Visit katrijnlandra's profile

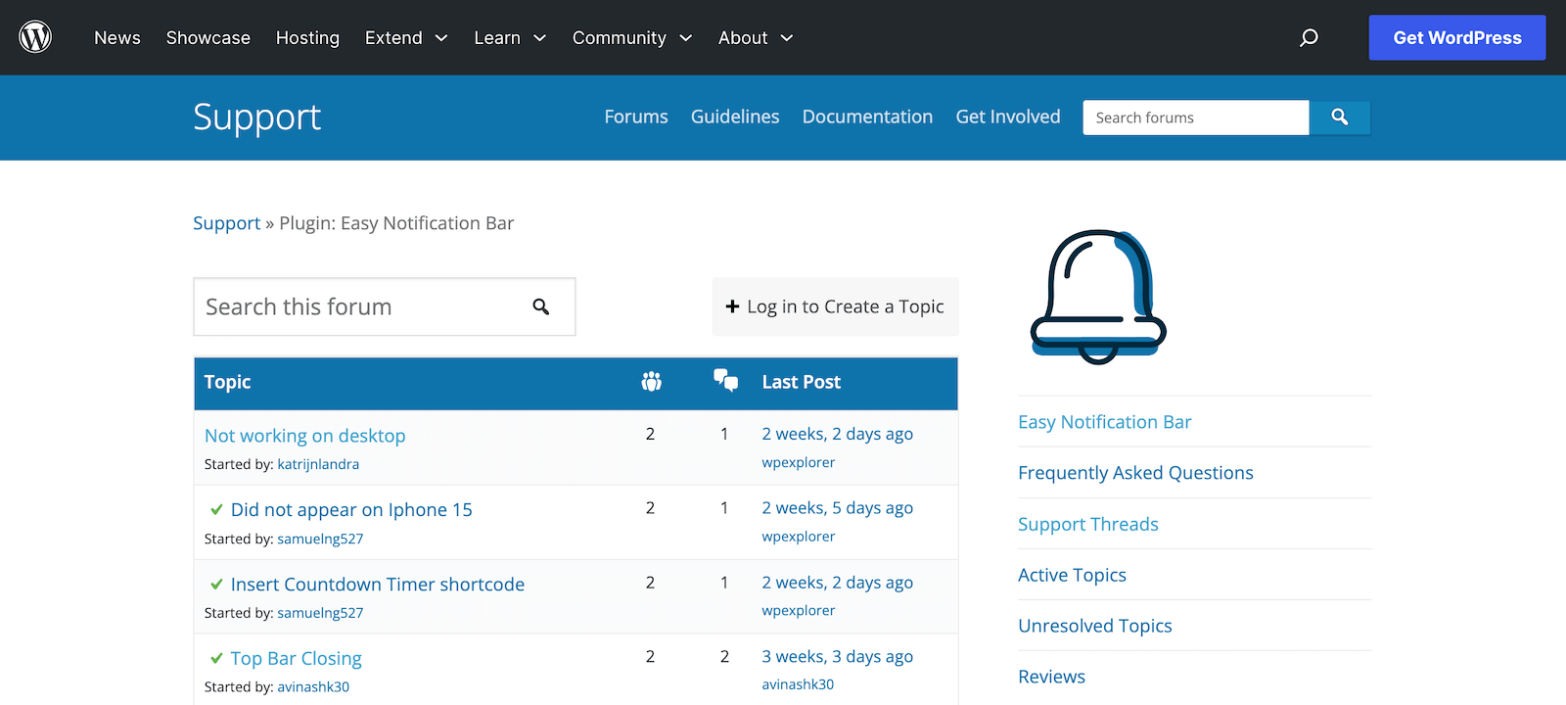(x=318, y=464)
